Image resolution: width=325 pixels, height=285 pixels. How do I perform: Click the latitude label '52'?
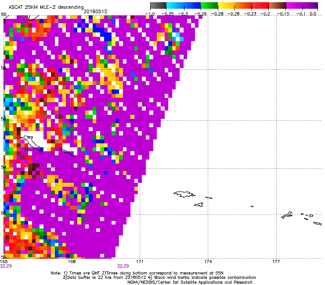pos(4,213)
